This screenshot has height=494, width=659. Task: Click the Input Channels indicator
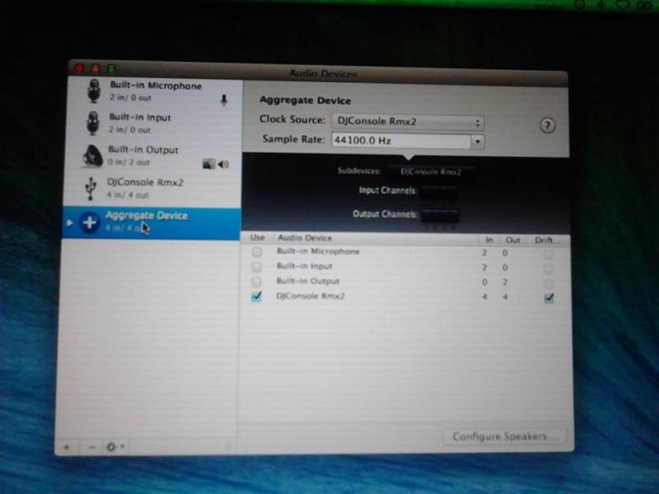tap(439, 193)
